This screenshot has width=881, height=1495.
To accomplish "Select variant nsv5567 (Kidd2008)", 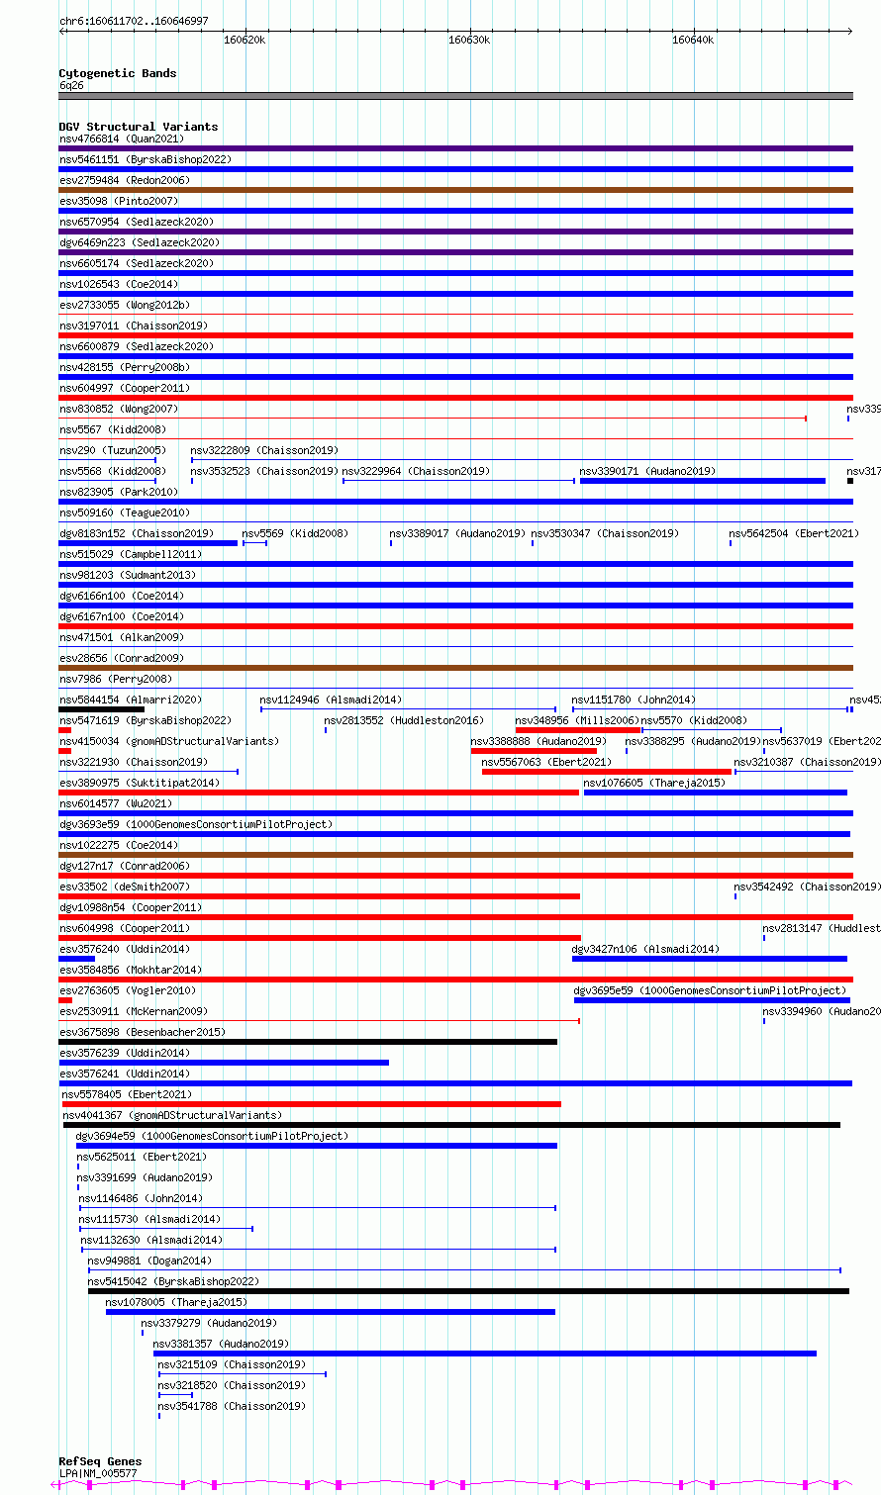I will tap(112, 429).
